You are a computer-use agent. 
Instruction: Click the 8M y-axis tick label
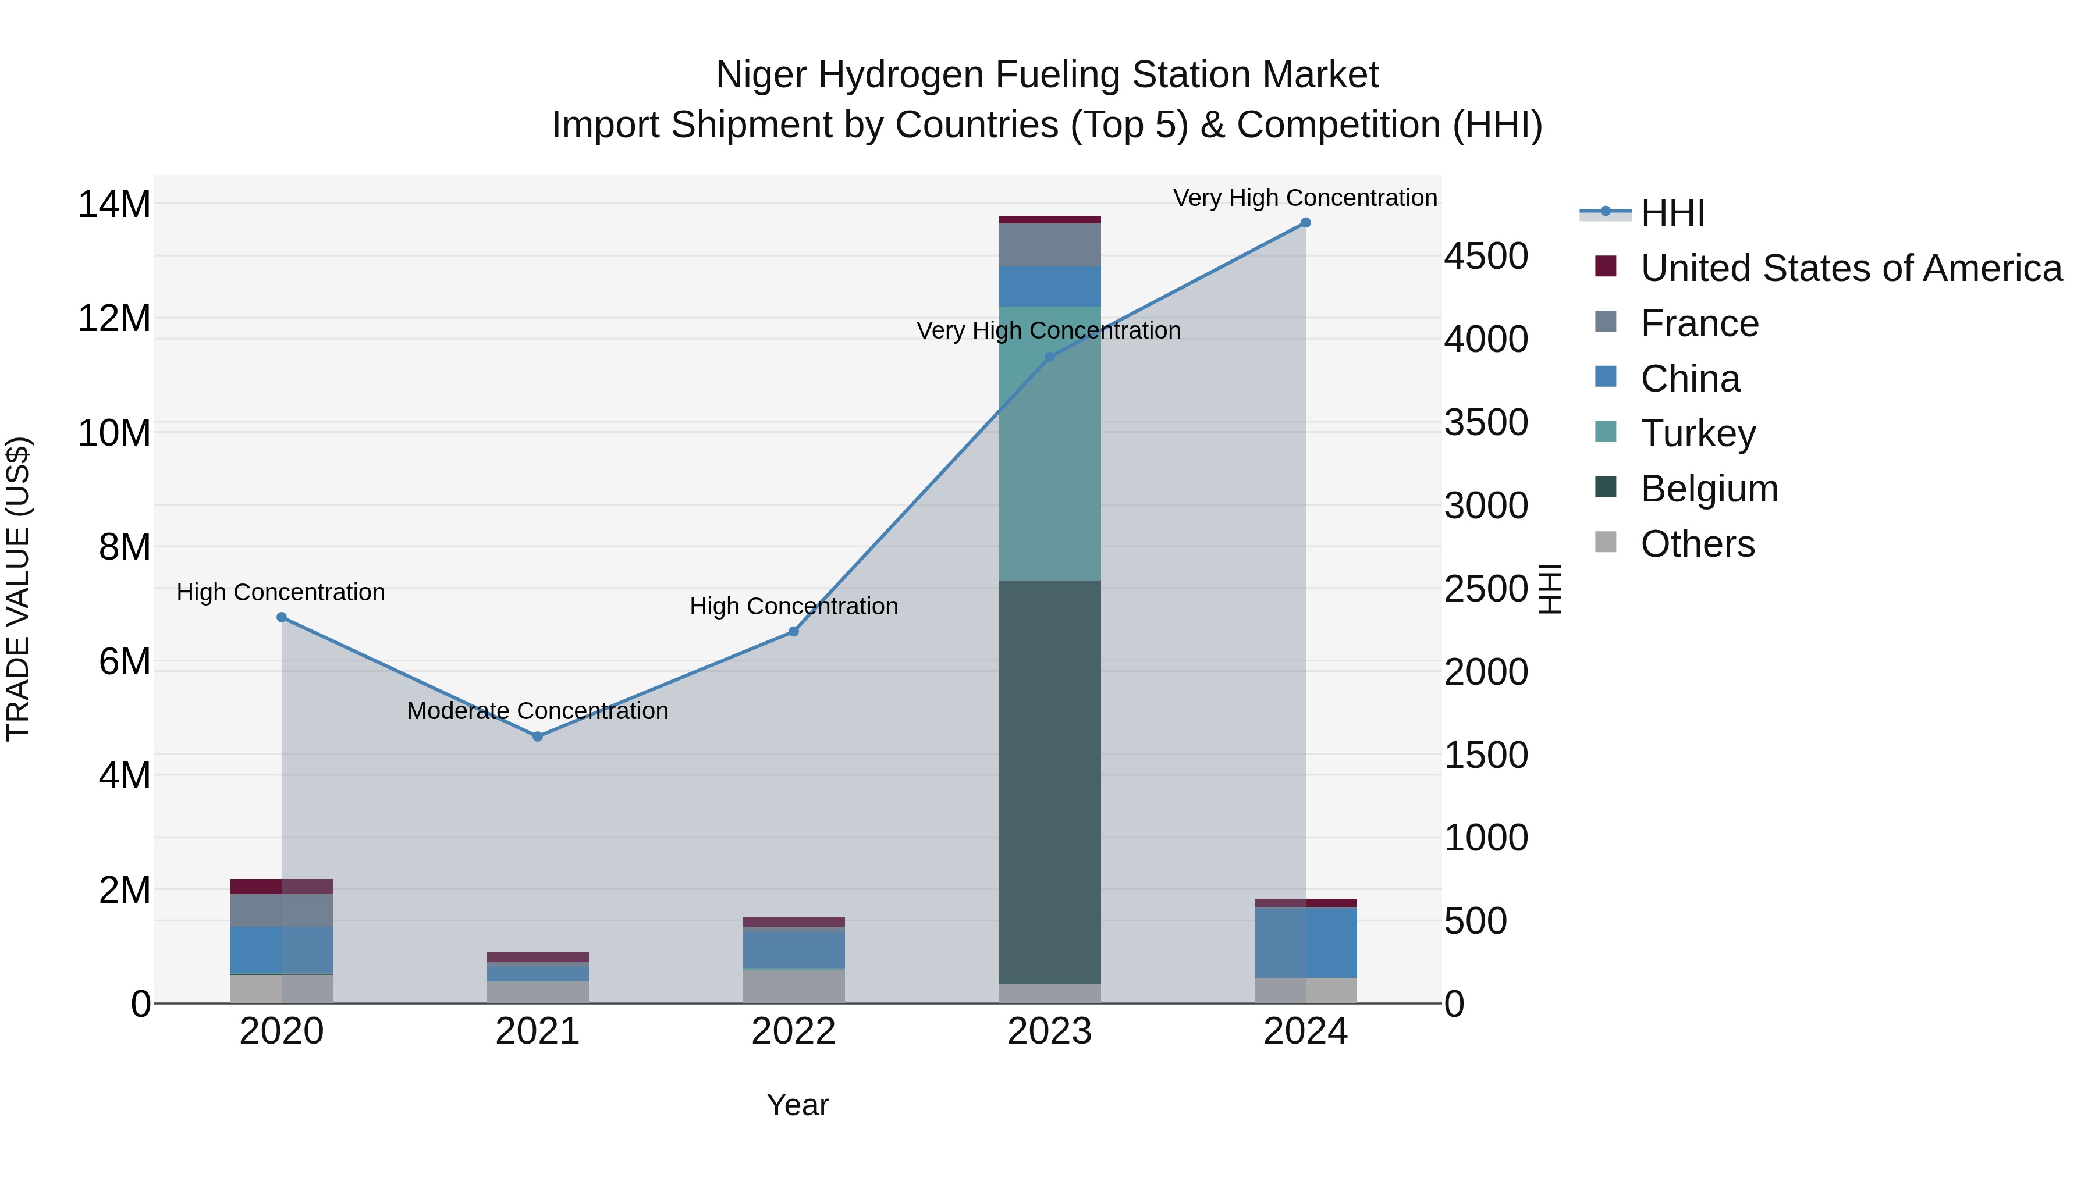[125, 547]
